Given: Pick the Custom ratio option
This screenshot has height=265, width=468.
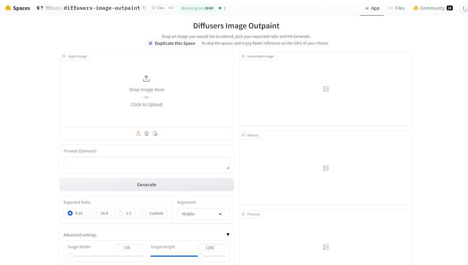Looking at the screenshot, I should click(x=145, y=213).
